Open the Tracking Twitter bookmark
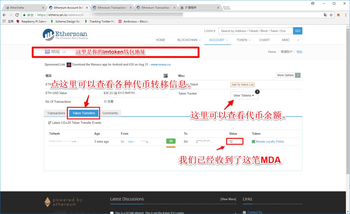This screenshot has height=214, width=350. 100,21
